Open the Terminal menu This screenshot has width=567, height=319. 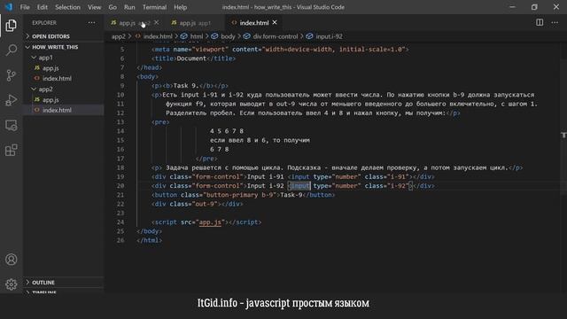pyautogui.click(x=154, y=7)
